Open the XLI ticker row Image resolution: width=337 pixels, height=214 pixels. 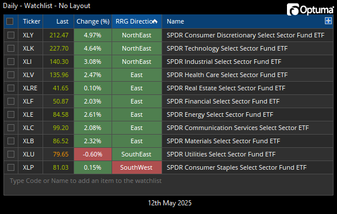coord(27,62)
